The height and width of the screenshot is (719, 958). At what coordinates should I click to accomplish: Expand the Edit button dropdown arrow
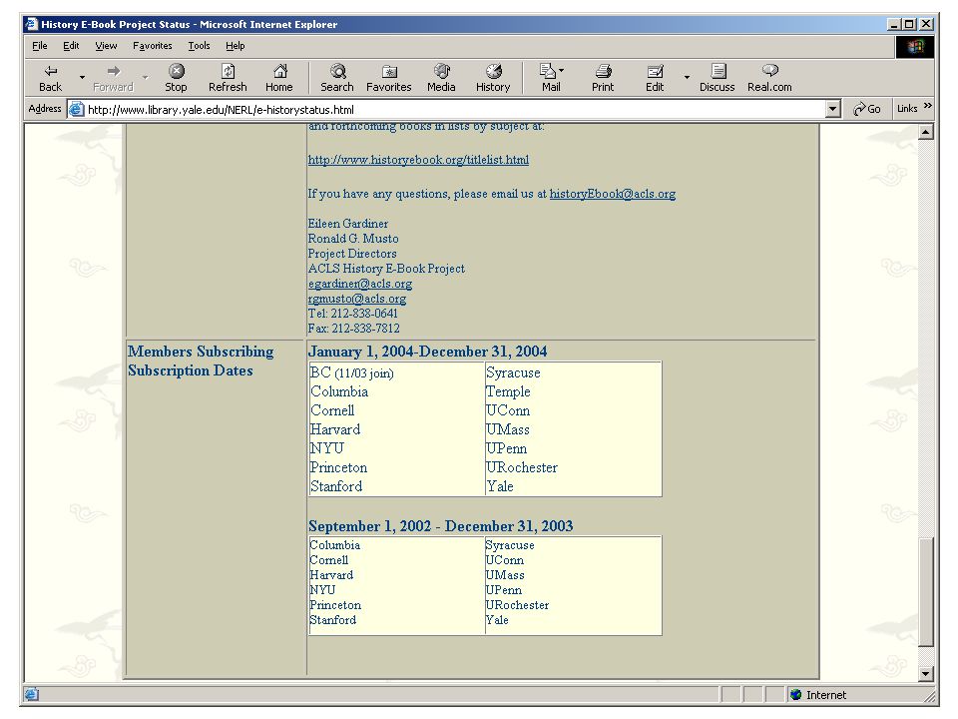pyautogui.click(x=687, y=78)
